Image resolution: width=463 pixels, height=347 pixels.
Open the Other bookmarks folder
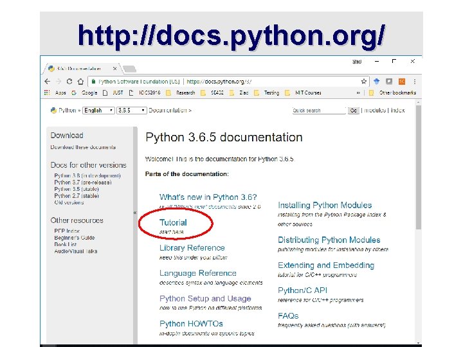coord(392,93)
